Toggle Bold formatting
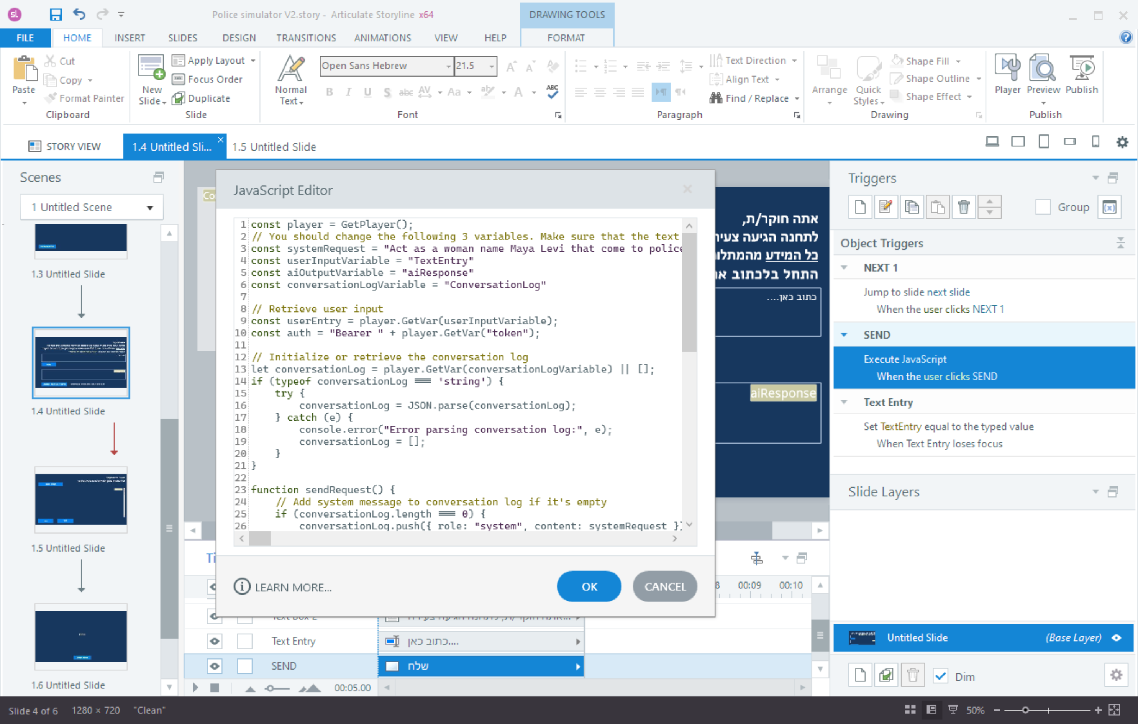This screenshot has width=1138, height=724. click(330, 92)
